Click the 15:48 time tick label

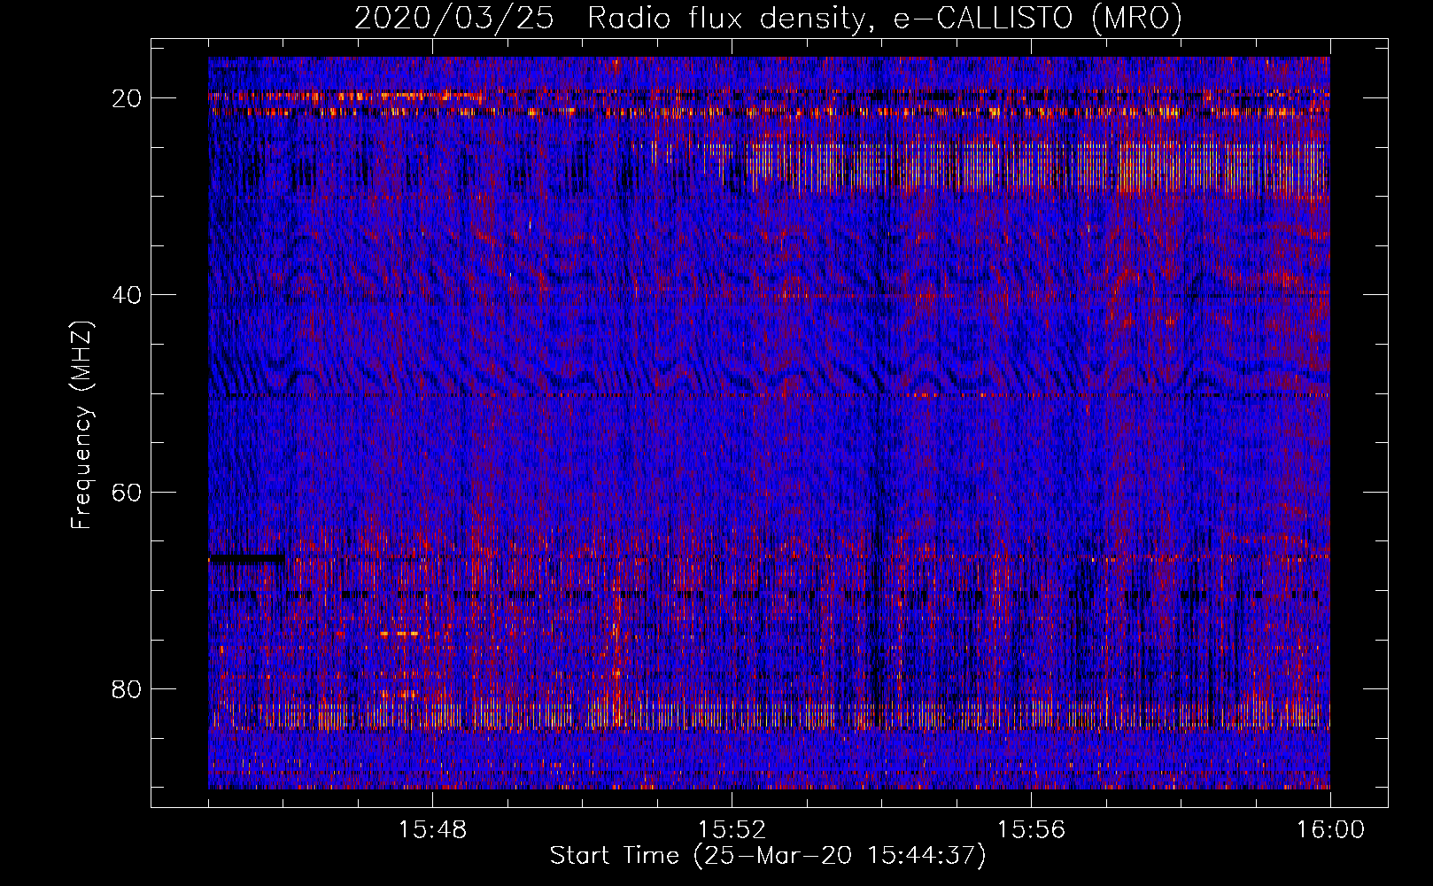coord(433,830)
